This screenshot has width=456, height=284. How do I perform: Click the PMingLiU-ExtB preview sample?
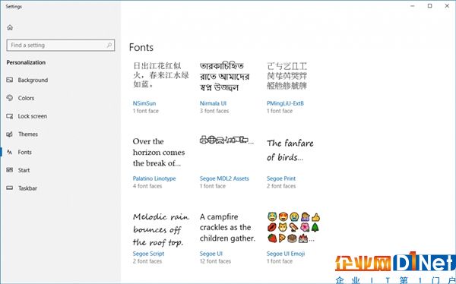(x=287, y=76)
